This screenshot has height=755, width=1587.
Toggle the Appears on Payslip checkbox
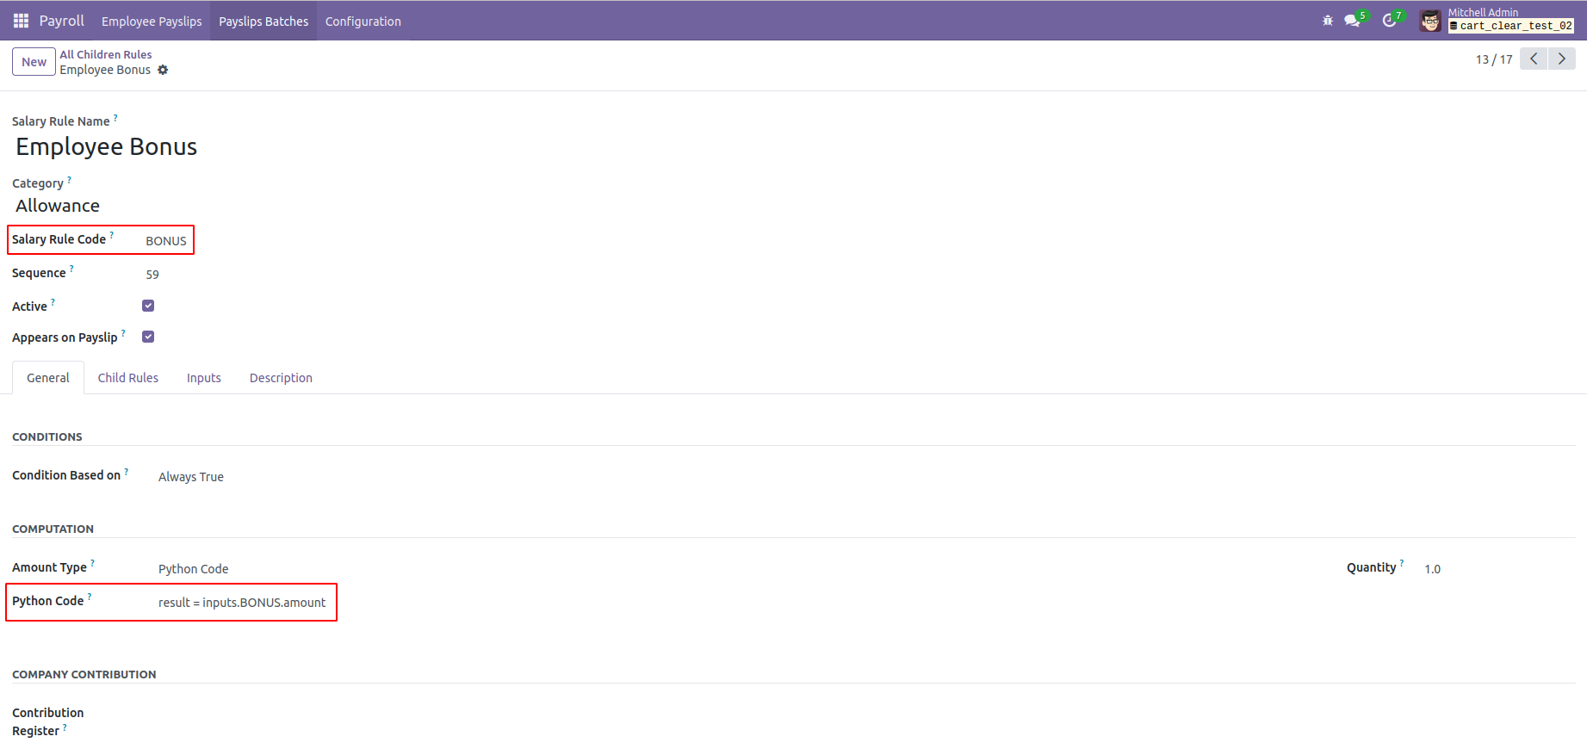point(148,337)
